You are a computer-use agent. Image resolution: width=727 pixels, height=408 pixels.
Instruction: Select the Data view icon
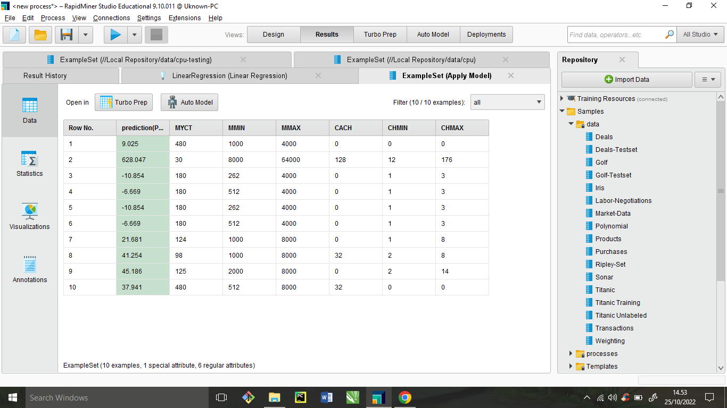29,110
